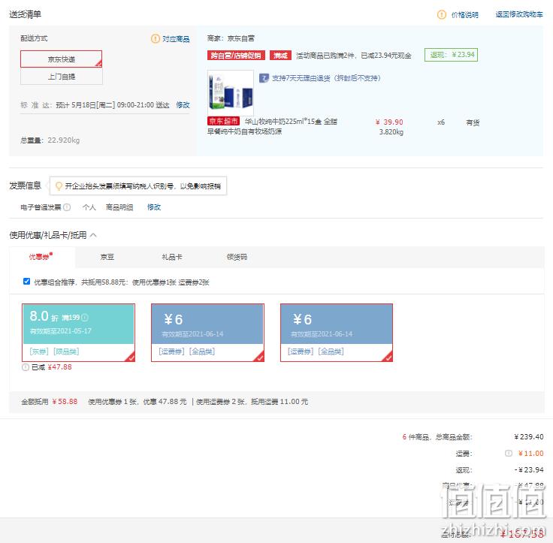Click the 返现 -¥23.94 summary value
Image resolution: width=553 pixels, height=543 pixels.
pyautogui.click(x=529, y=469)
